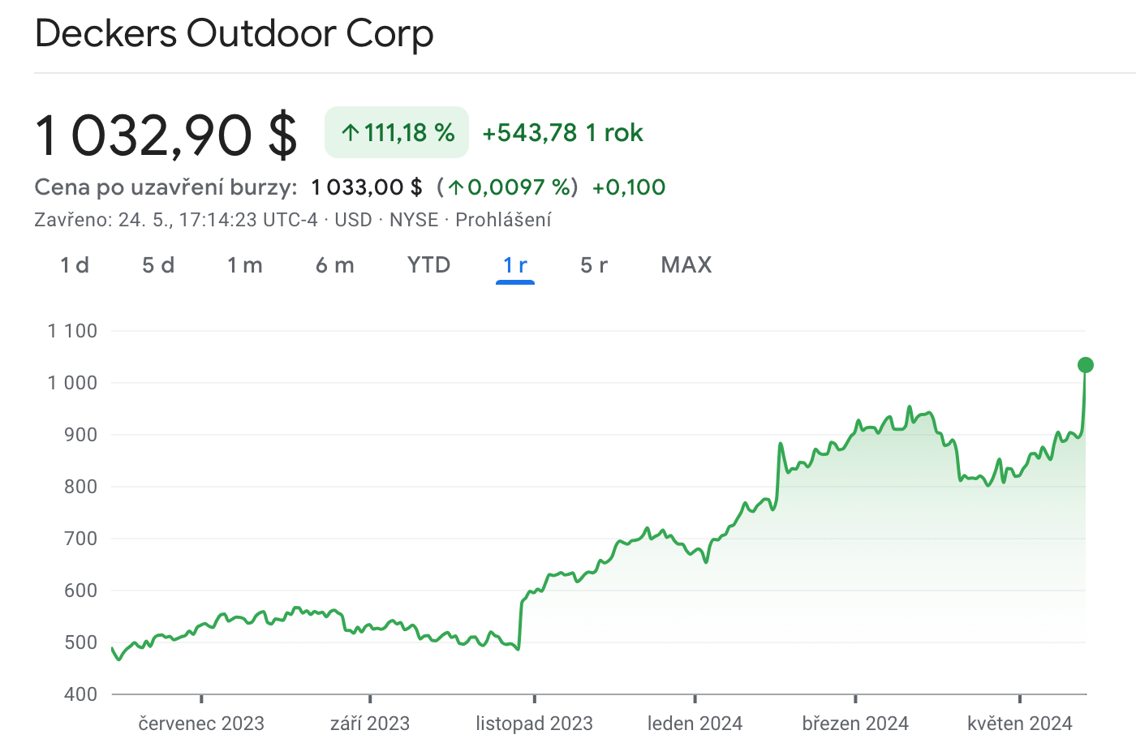This screenshot has height=756, width=1136.
Task: Click the 800 y-axis value
Action: pyautogui.click(x=80, y=487)
